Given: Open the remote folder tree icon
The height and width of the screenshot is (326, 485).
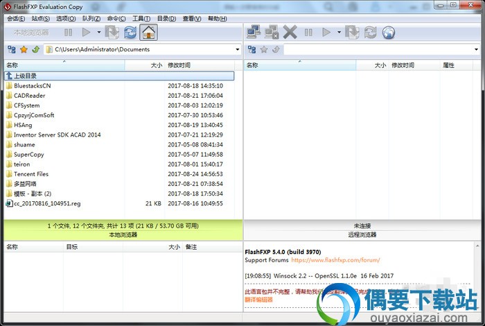Looking at the screenshot, I should (252, 49).
